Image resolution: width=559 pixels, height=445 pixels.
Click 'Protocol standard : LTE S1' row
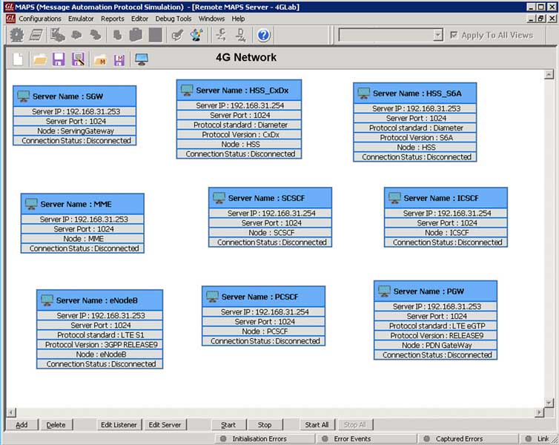(100, 334)
